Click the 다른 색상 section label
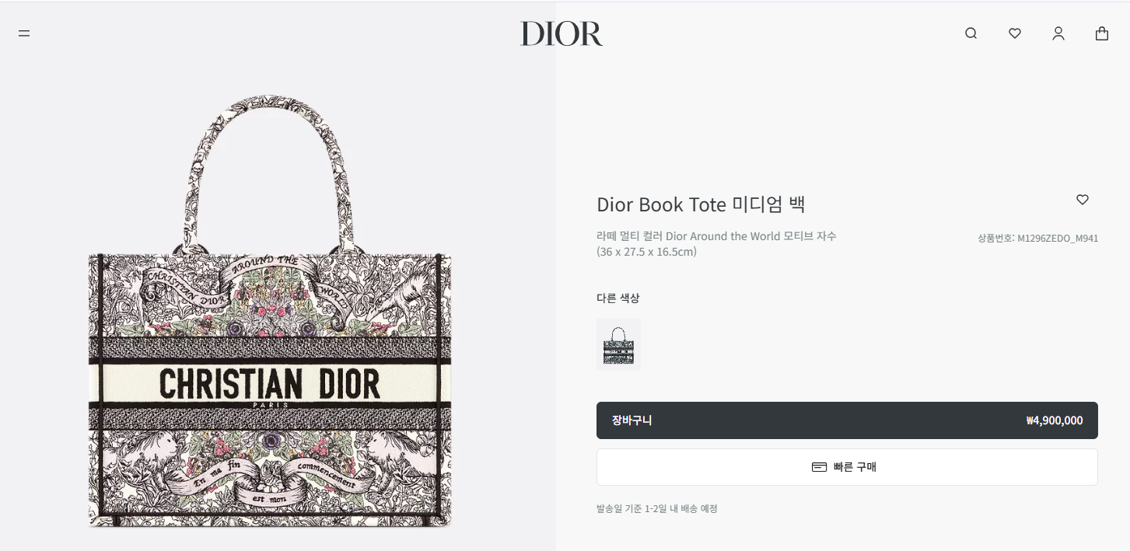 coord(617,298)
